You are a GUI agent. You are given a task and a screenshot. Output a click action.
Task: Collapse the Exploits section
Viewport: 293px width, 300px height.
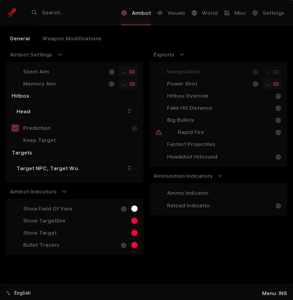tap(182, 55)
